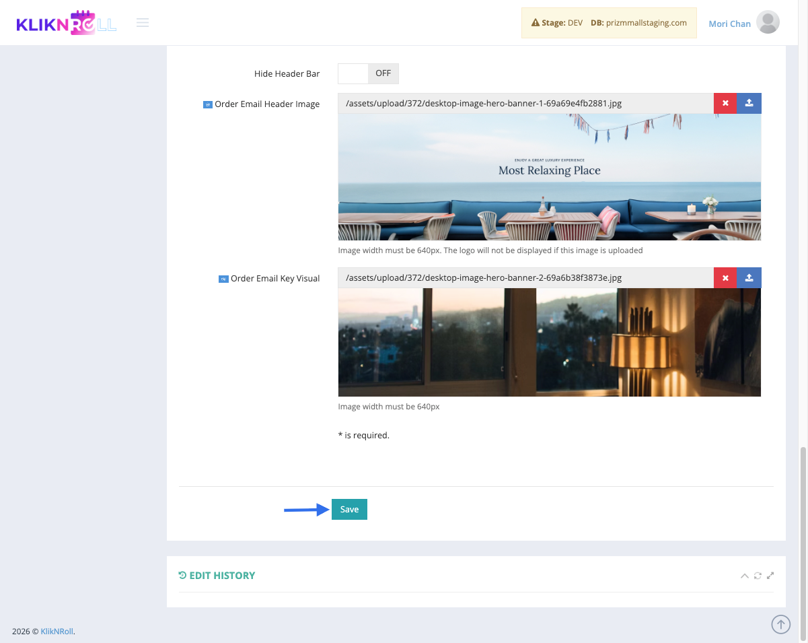Screen dimensions: 808x643
Task: Click the Edit History clock icon
Action: pyautogui.click(x=182, y=575)
